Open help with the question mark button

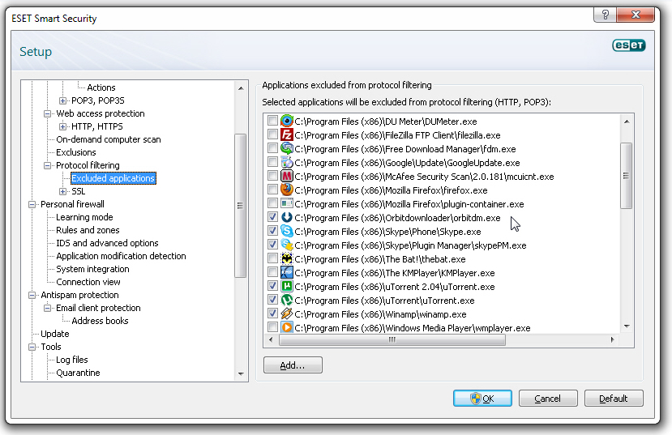[606, 15]
